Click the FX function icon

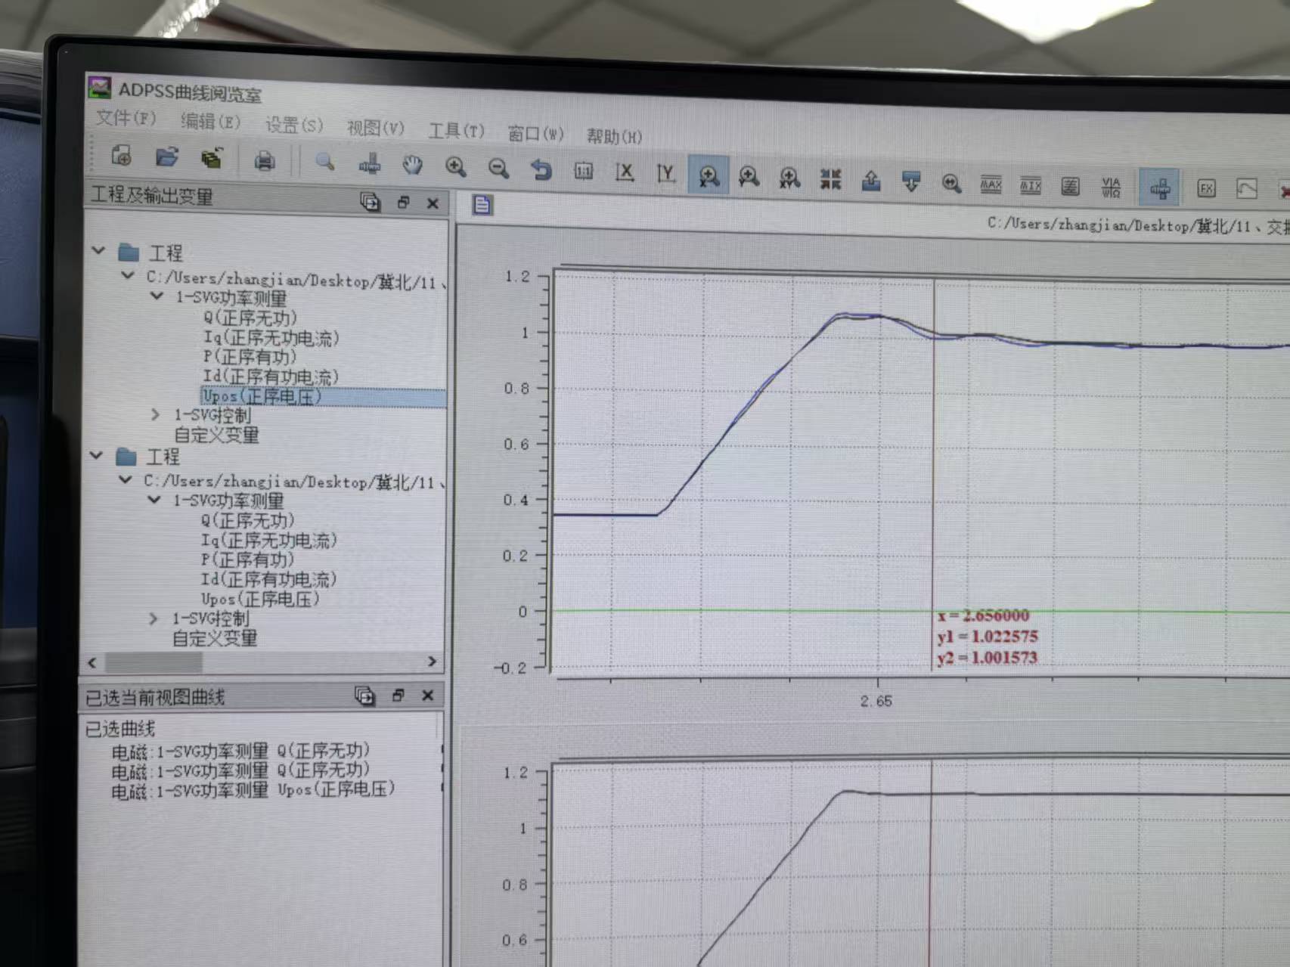pos(1206,189)
